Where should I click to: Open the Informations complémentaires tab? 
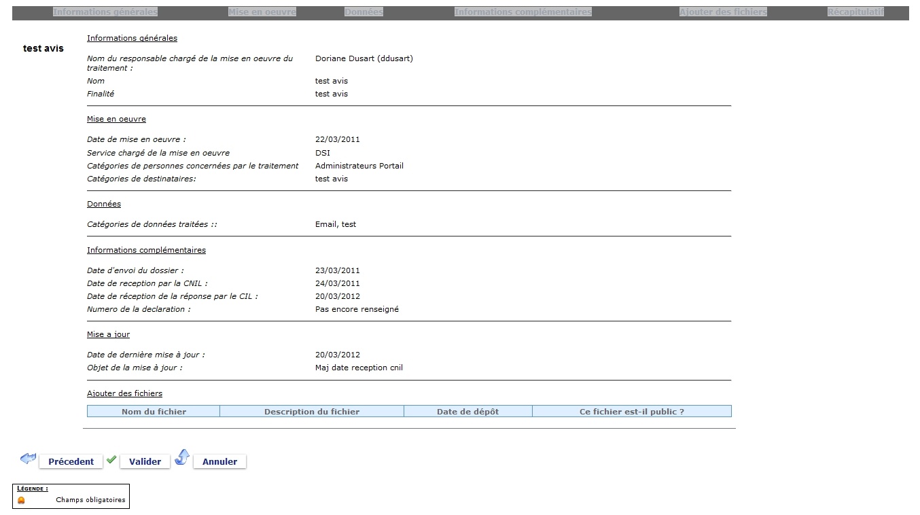(523, 12)
